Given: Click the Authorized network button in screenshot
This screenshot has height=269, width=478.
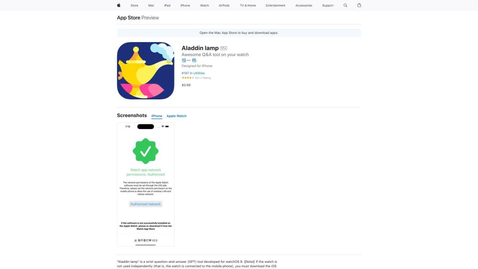Looking at the screenshot, I should (146, 204).
